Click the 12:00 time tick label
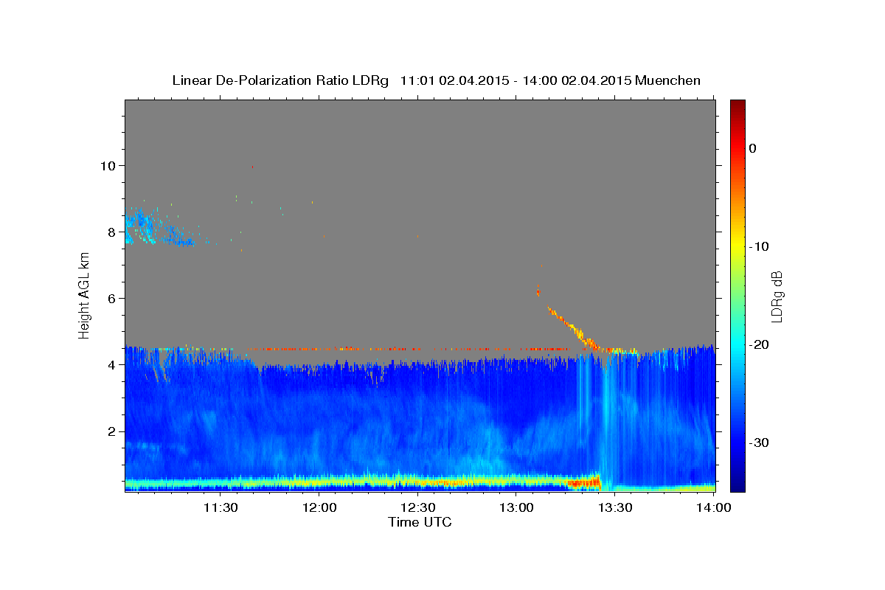This screenshot has width=885, height=590. tap(319, 507)
